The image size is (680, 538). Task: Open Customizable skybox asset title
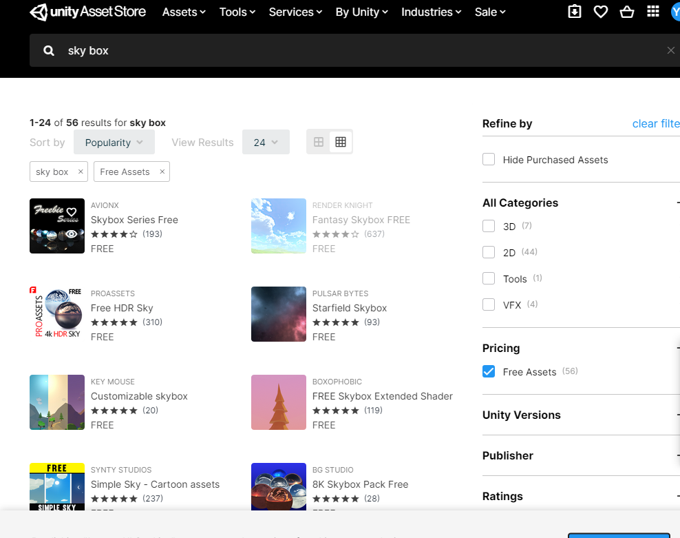click(x=139, y=396)
